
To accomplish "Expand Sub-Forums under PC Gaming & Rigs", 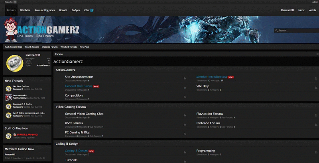I will (97, 136).
